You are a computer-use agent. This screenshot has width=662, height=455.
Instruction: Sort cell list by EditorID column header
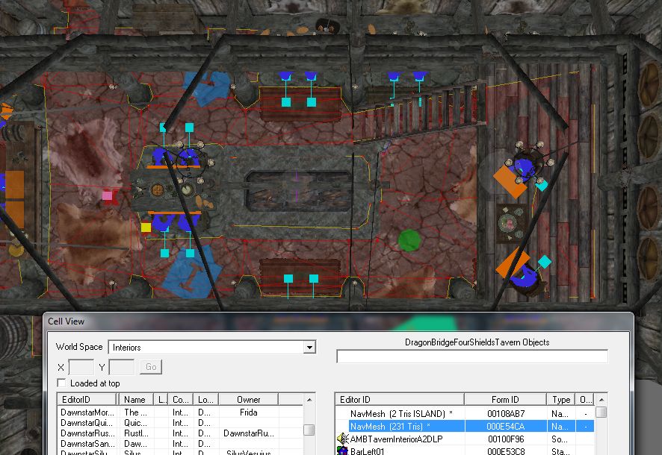87,399
